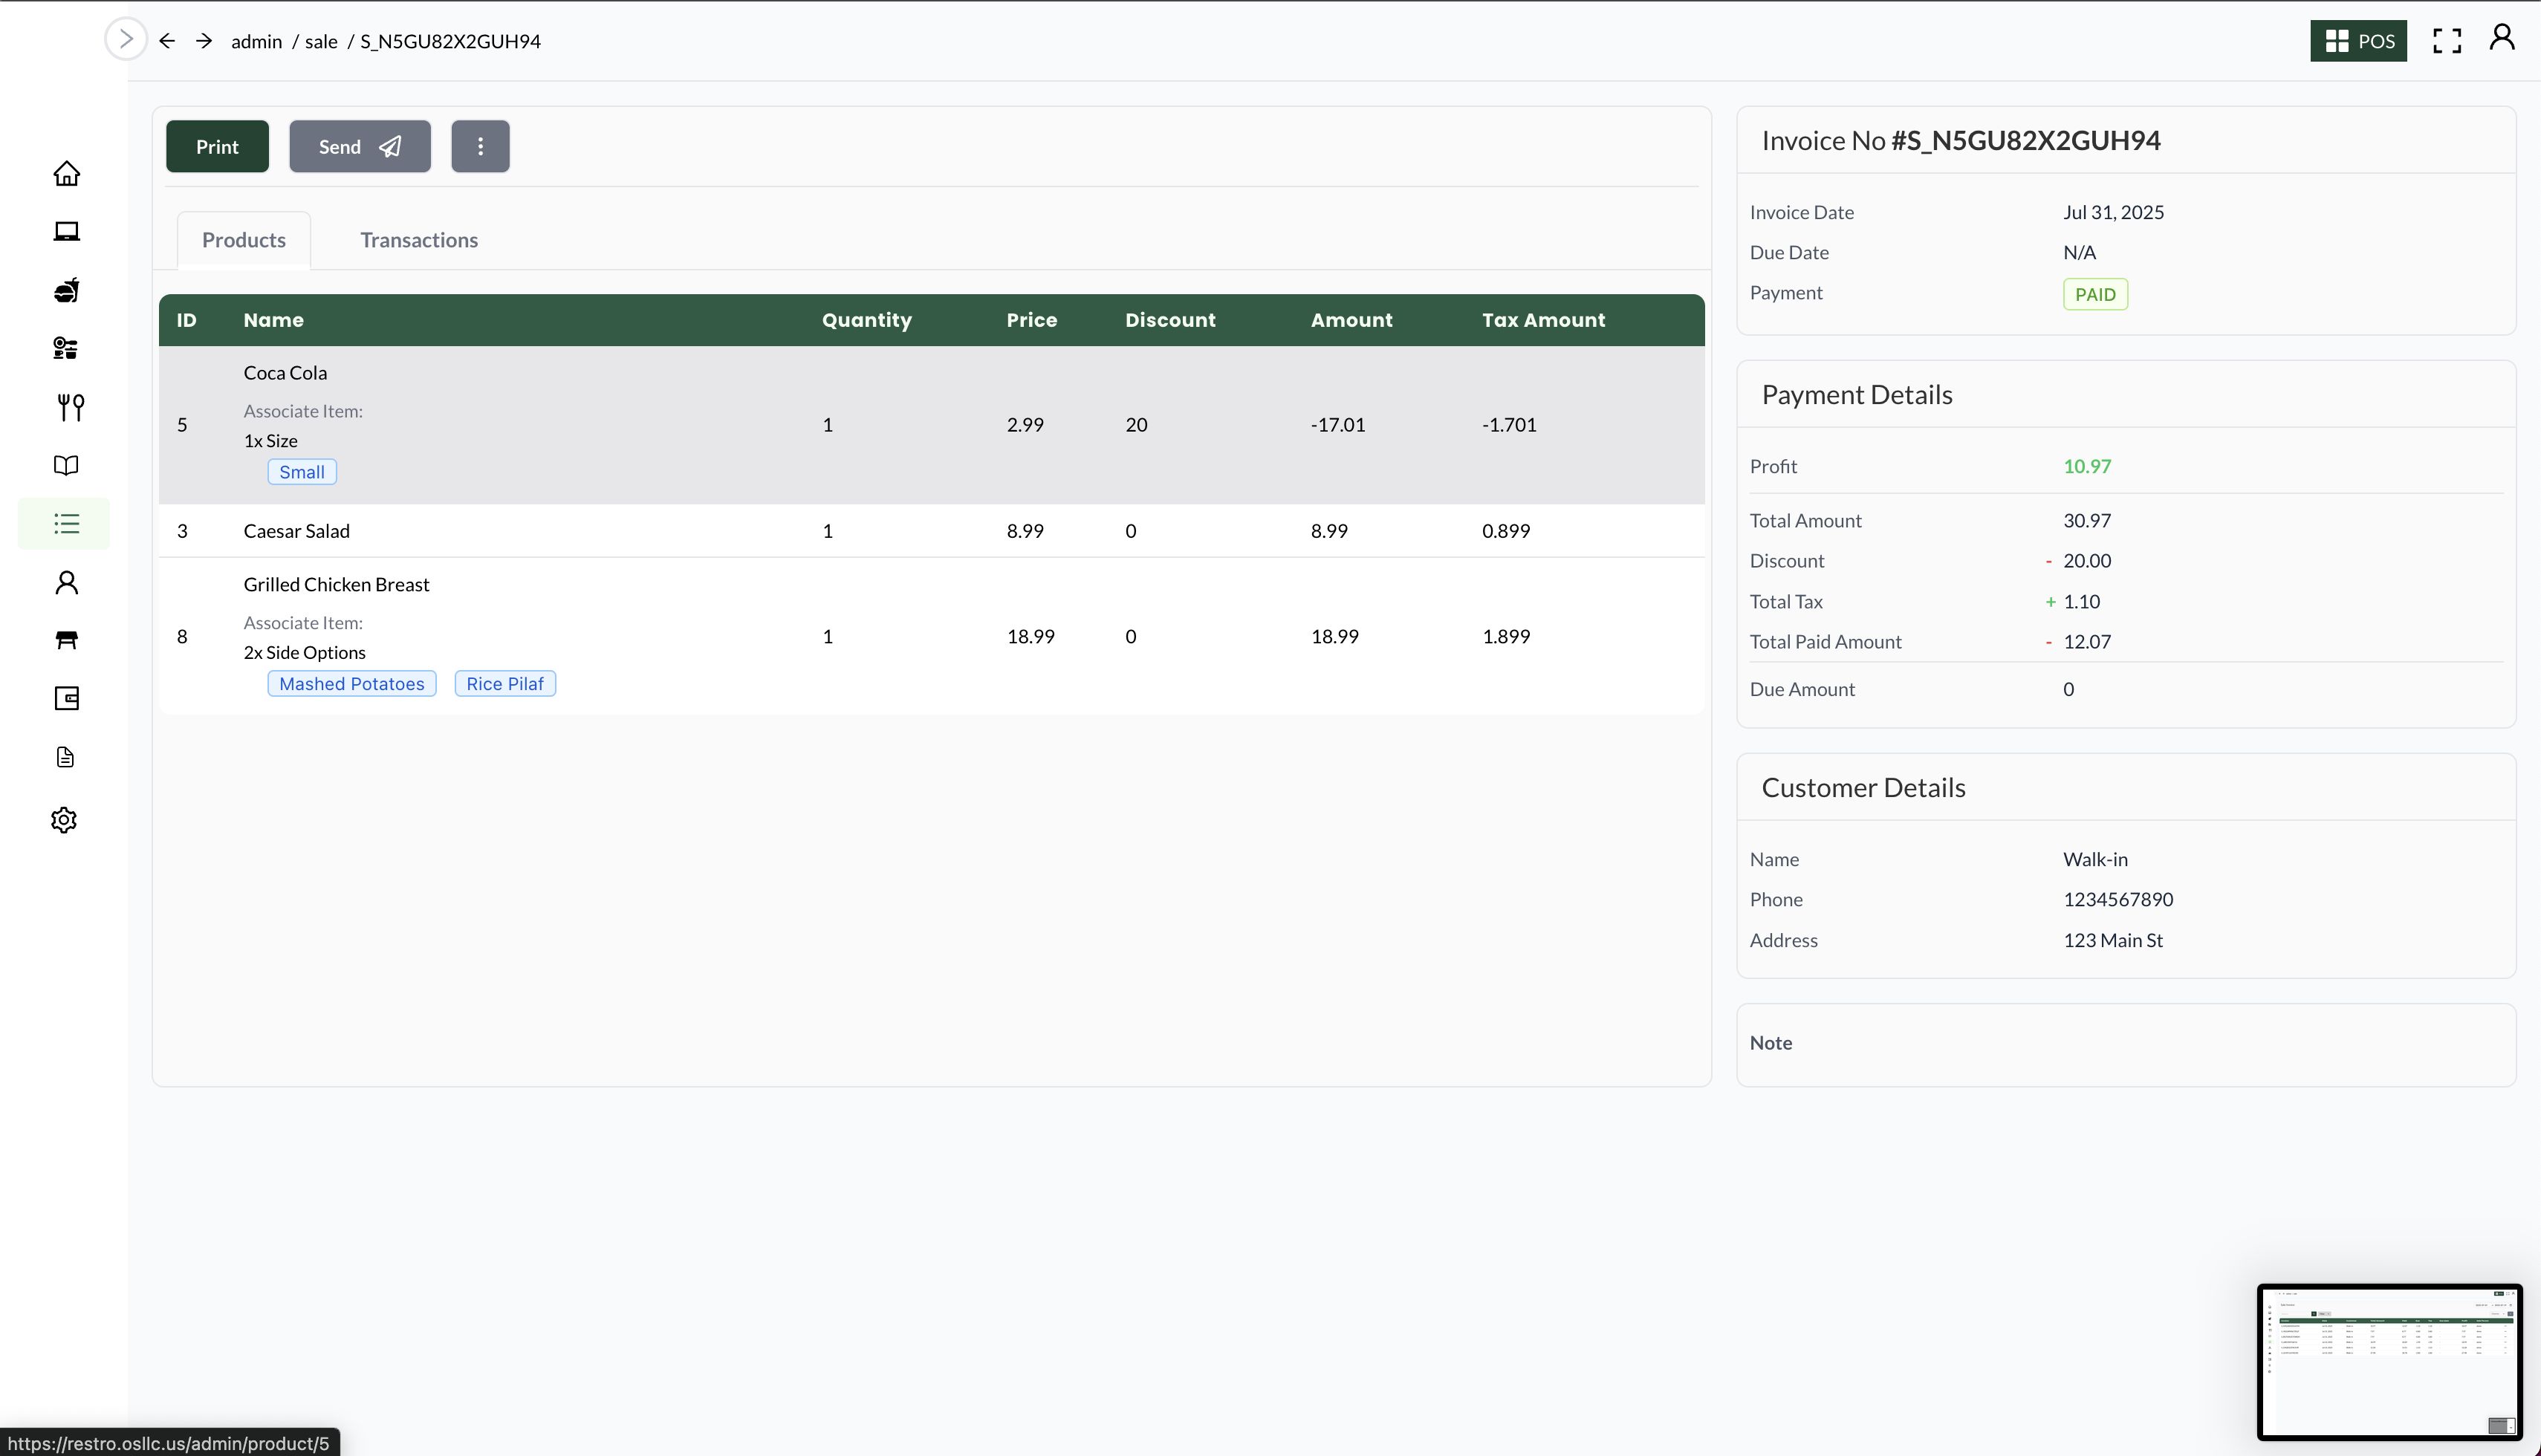The height and width of the screenshot is (1456, 2541).
Task: Click the open book icon in sidebar
Action: pos(66,465)
